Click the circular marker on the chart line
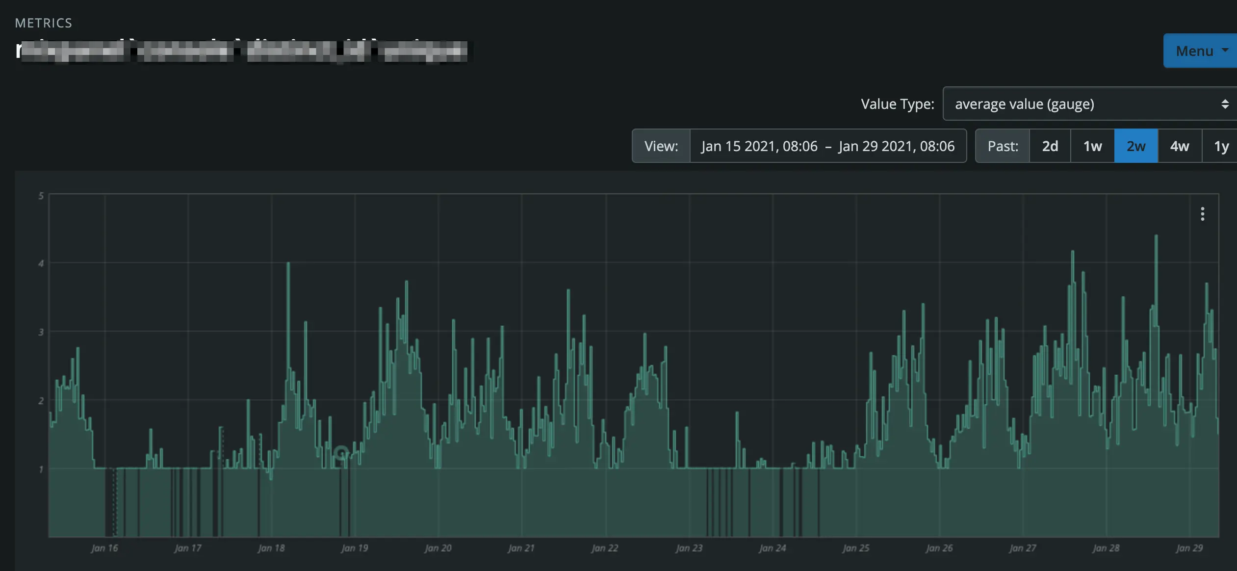Screen dimensions: 1237x571 pos(341,453)
